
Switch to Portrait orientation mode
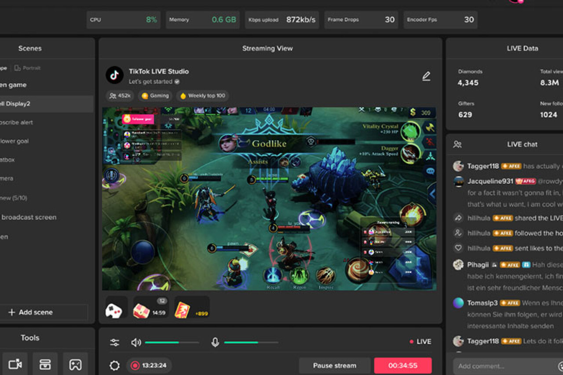coord(27,68)
